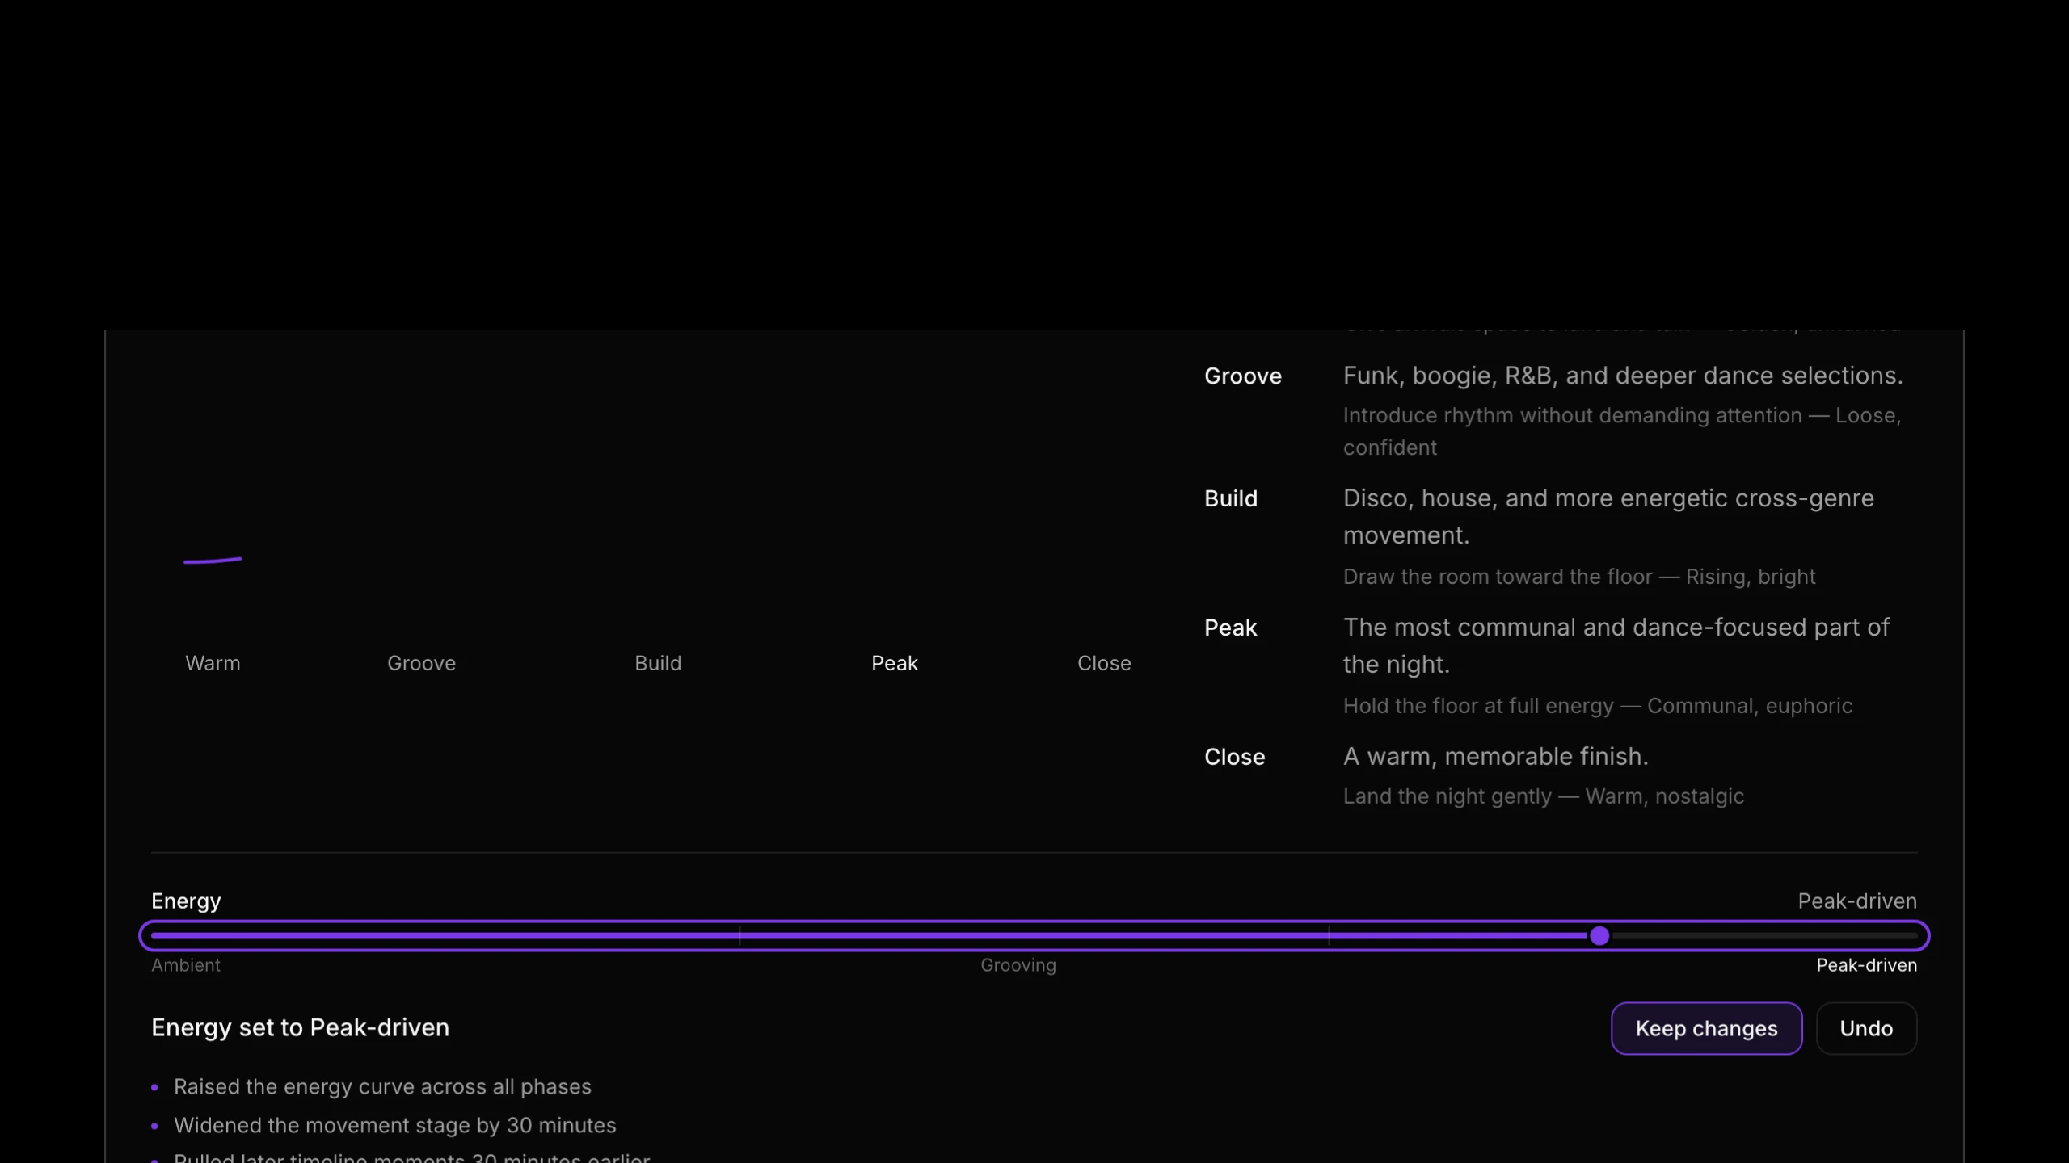The image size is (2069, 1163).
Task: Select the Warm phase on the chart
Action: tap(213, 663)
